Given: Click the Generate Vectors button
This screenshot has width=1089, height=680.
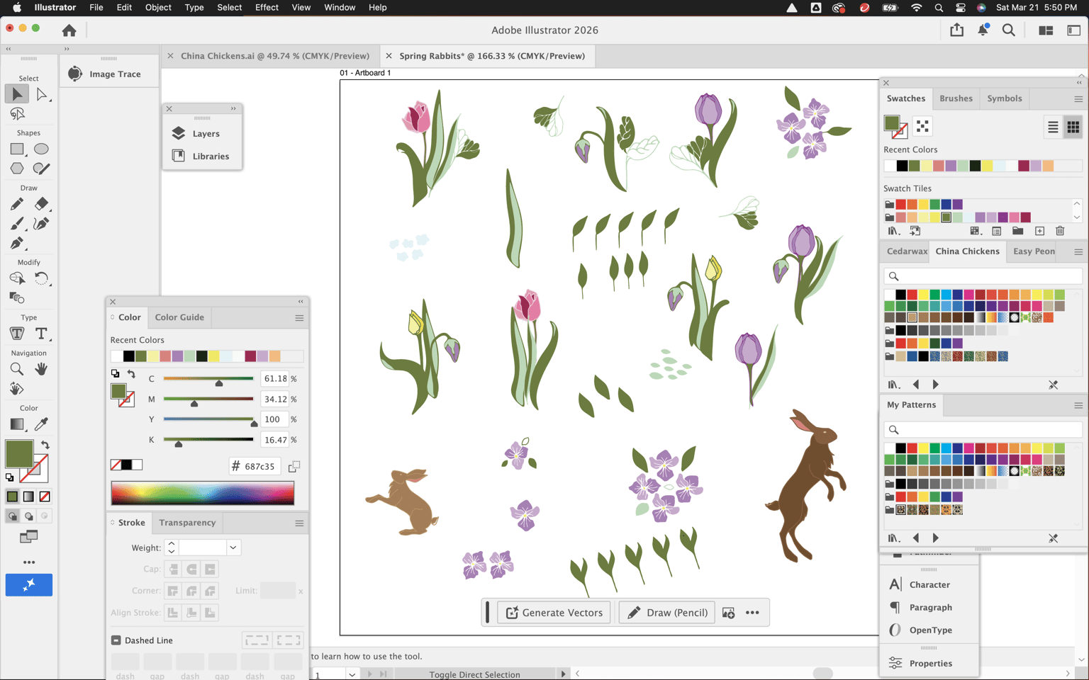Looking at the screenshot, I should (554, 613).
